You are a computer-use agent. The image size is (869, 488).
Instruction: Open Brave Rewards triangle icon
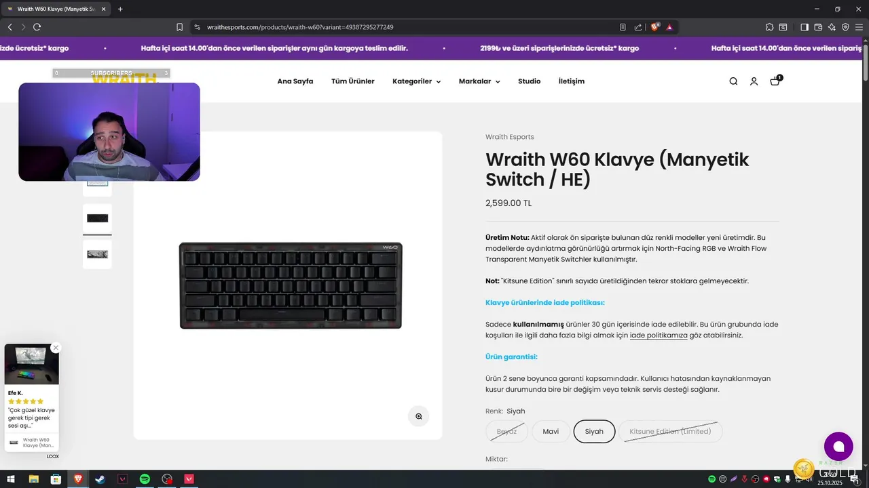pos(669,27)
